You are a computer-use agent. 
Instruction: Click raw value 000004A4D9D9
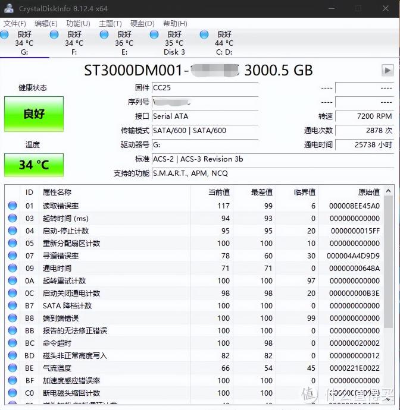point(354,256)
